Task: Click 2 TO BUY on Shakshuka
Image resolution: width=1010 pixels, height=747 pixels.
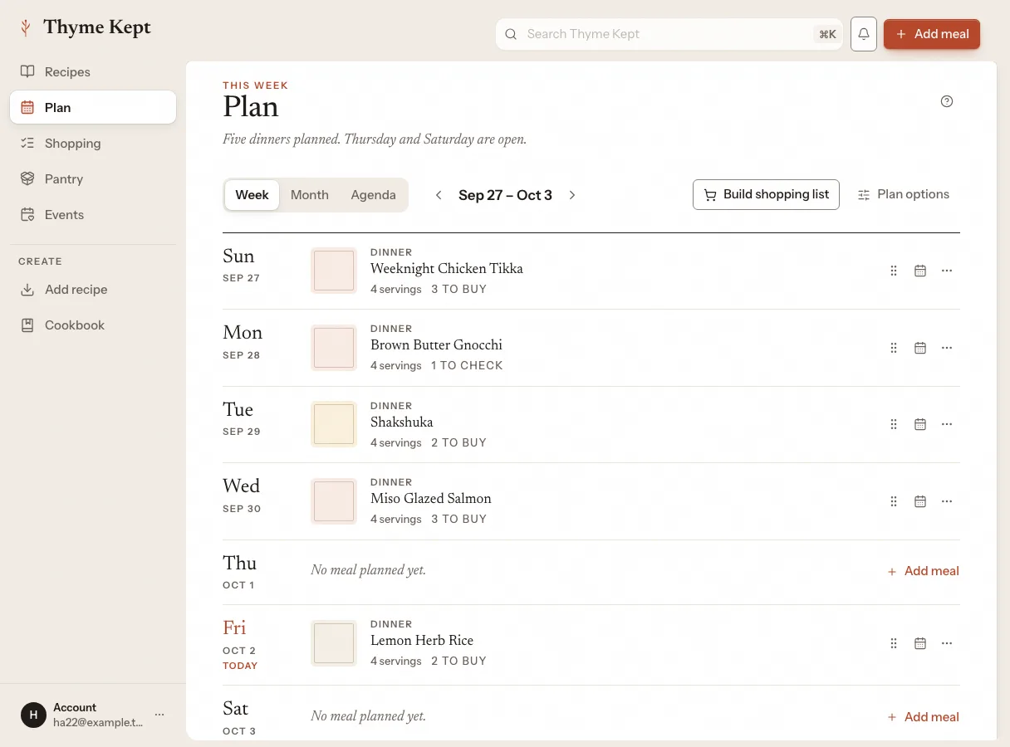Action: pyautogui.click(x=458, y=443)
